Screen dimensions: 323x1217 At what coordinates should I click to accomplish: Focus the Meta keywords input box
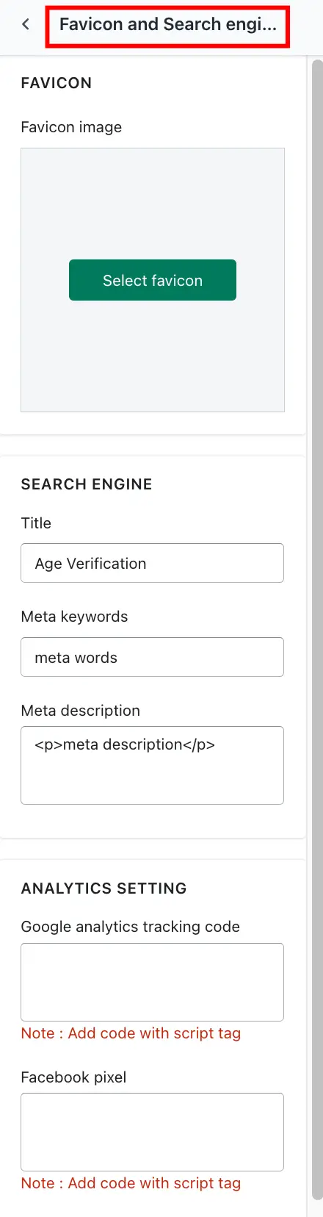coord(152,657)
